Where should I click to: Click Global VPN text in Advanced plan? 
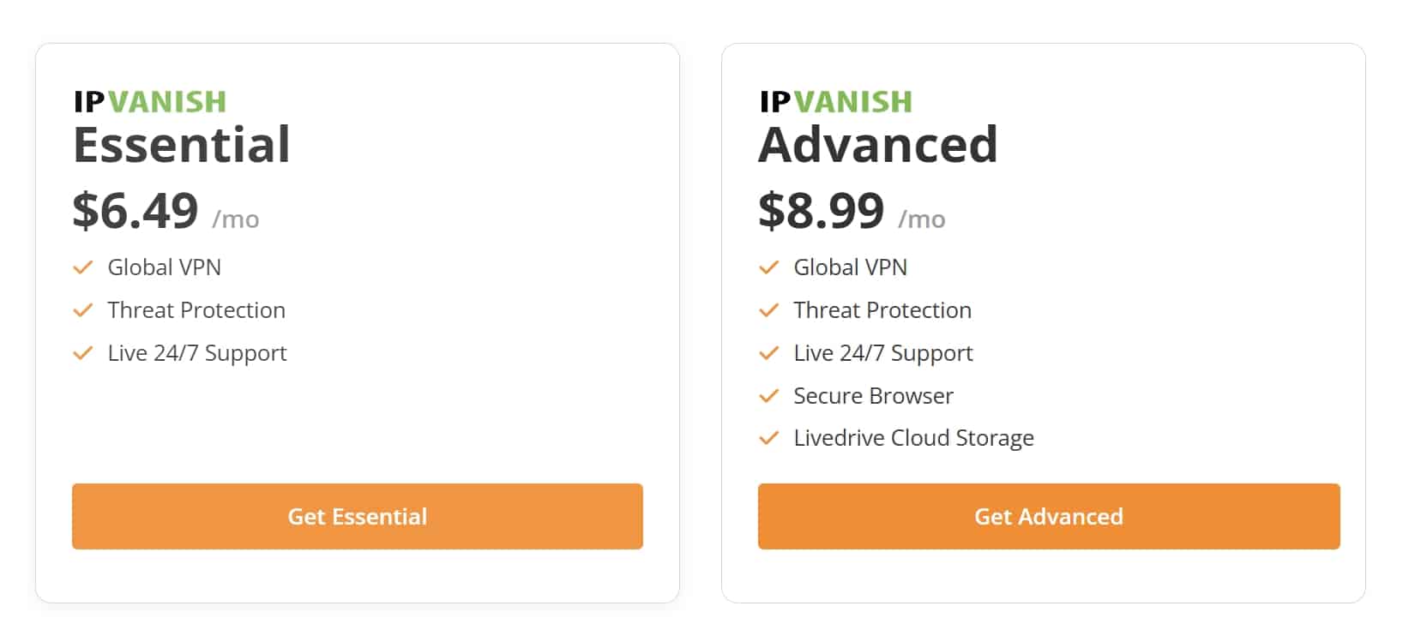coord(850,267)
